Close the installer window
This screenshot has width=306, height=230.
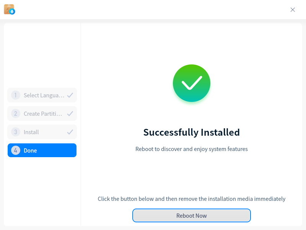tap(292, 10)
